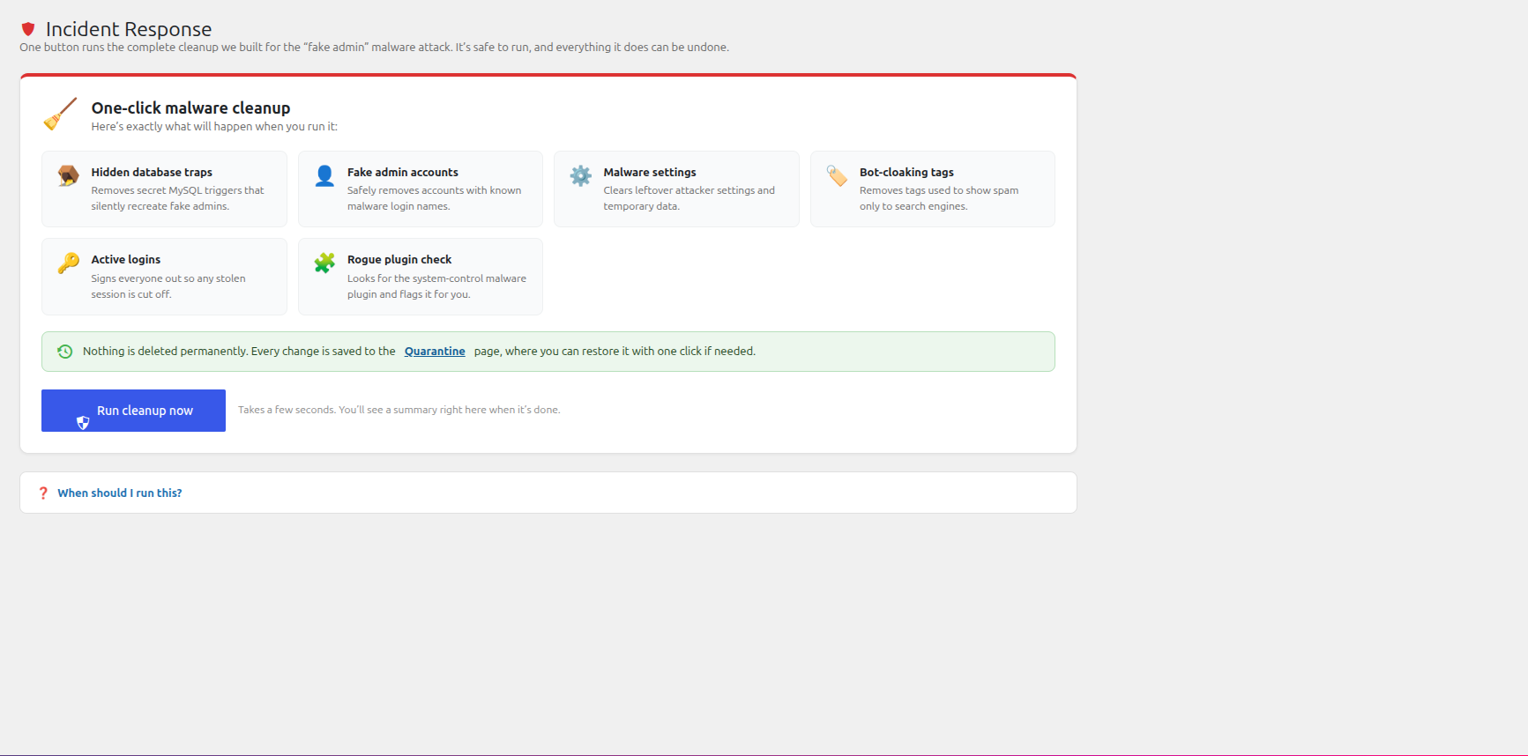Click the text "Here's exactly what will happen"

tap(172, 127)
